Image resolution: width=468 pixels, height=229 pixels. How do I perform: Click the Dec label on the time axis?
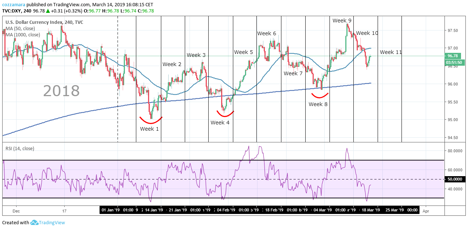pyautogui.click(x=16, y=211)
